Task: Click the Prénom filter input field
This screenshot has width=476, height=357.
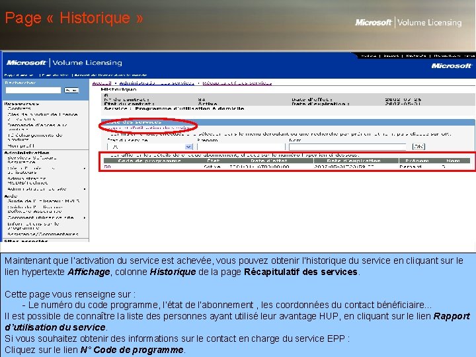Action: (241, 147)
